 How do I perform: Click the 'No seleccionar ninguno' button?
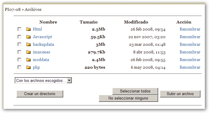click(128, 98)
